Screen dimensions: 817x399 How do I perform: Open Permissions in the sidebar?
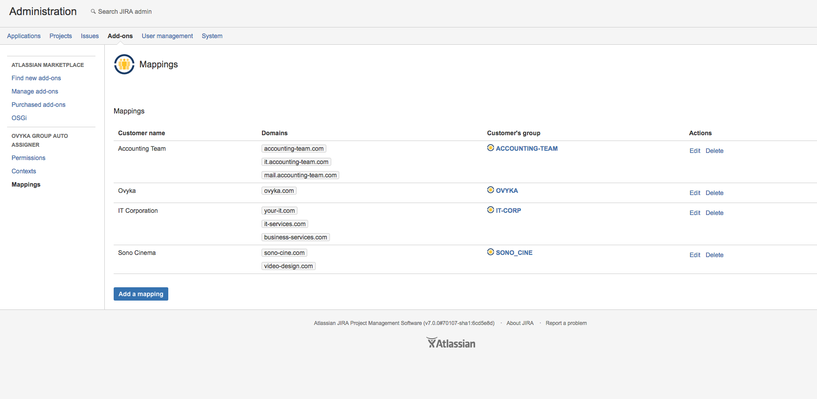click(28, 158)
